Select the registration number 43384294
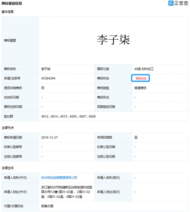This screenshot has height=212, width=190. (x=48, y=78)
